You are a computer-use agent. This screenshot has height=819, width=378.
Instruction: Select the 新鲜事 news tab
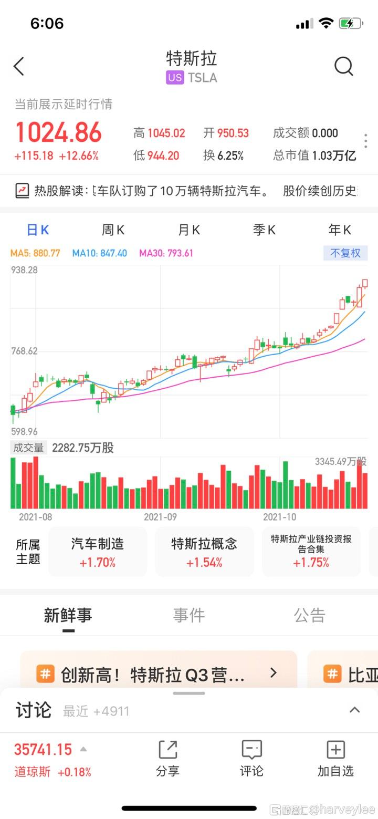pos(68,615)
